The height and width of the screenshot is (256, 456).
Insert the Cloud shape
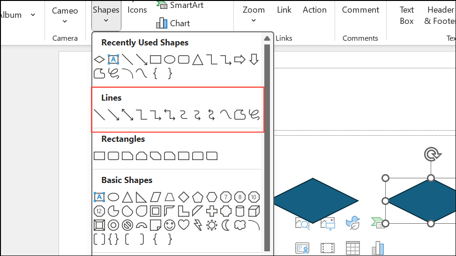(240, 225)
